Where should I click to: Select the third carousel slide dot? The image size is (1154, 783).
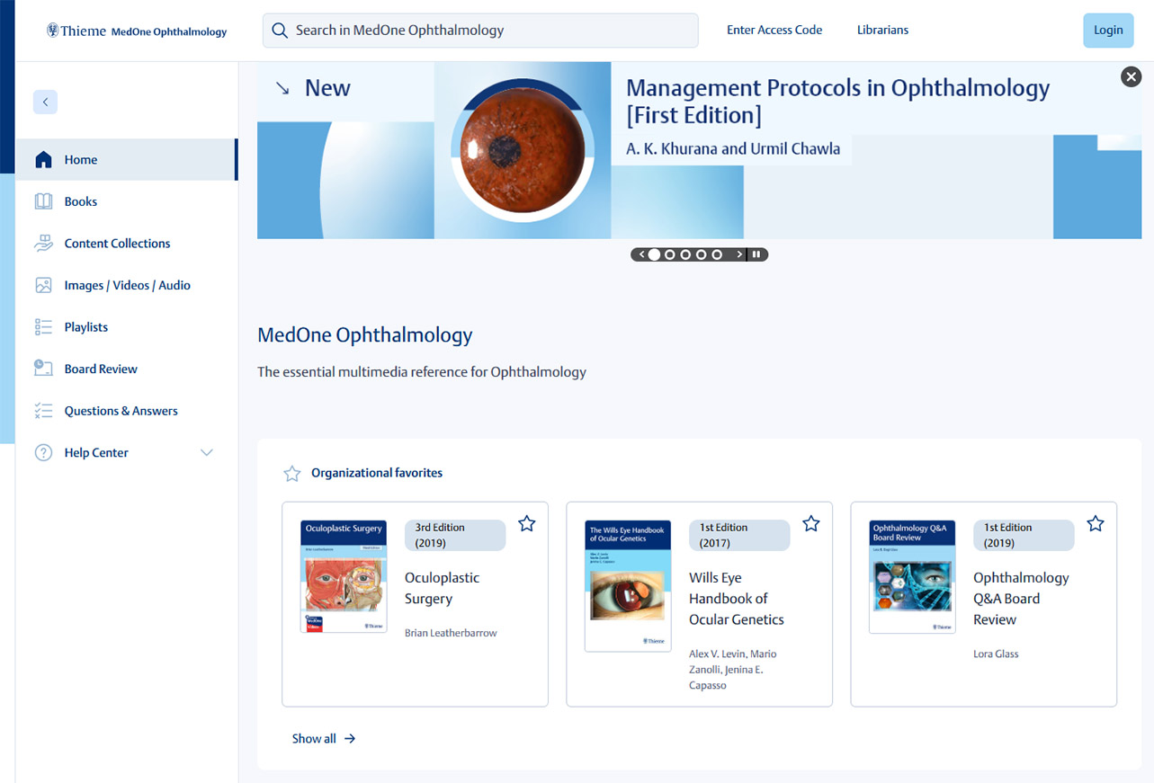[x=685, y=254]
